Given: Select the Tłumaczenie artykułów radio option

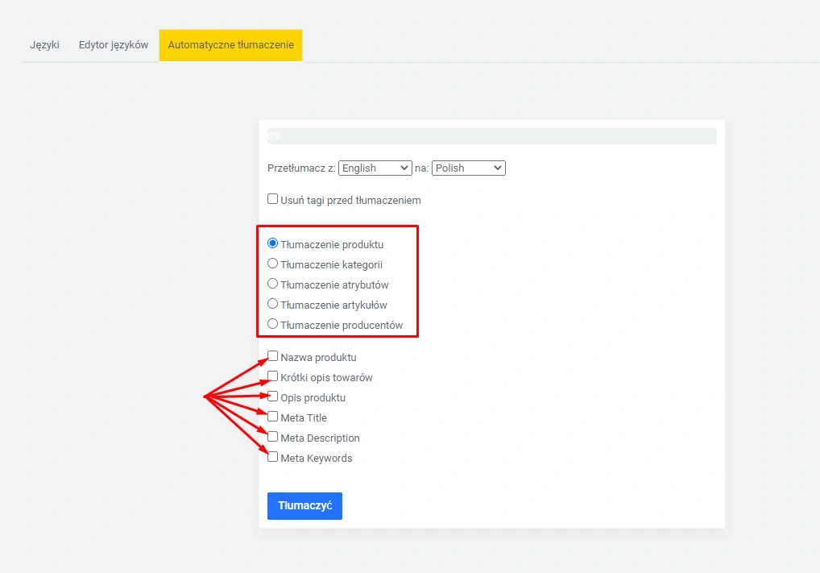Looking at the screenshot, I should tap(273, 304).
